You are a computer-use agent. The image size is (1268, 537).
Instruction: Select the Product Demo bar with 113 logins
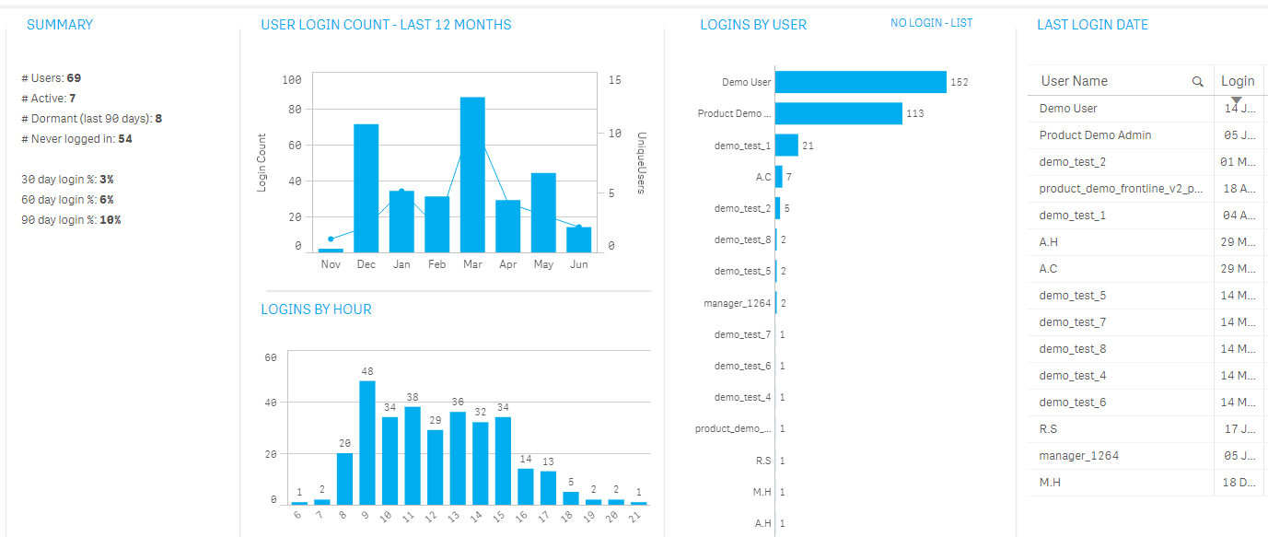pyautogui.click(x=839, y=113)
